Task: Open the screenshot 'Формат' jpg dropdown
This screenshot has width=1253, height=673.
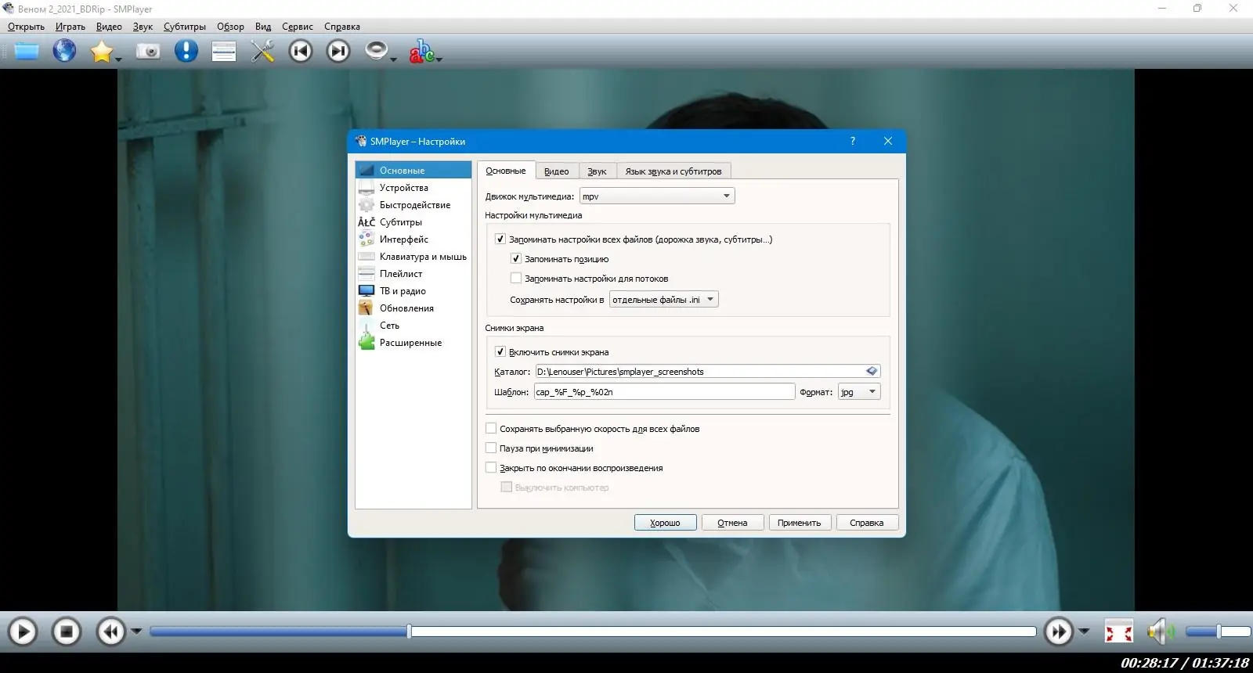Action: [x=859, y=392]
